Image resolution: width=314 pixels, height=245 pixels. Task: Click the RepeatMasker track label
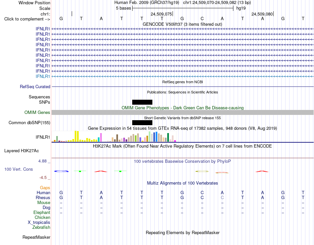[36, 237]
